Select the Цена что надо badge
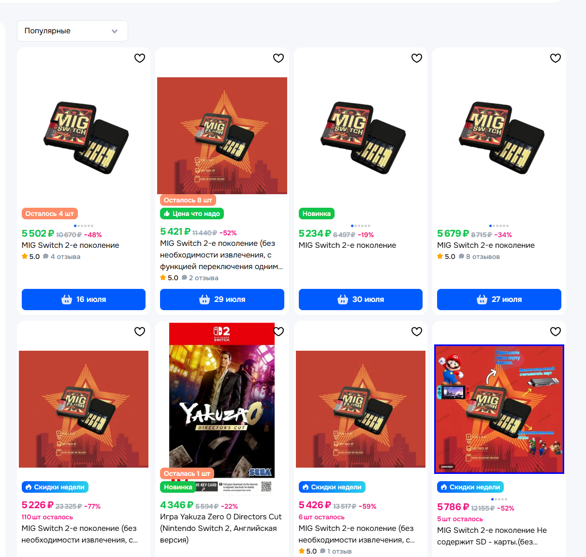 point(192,214)
